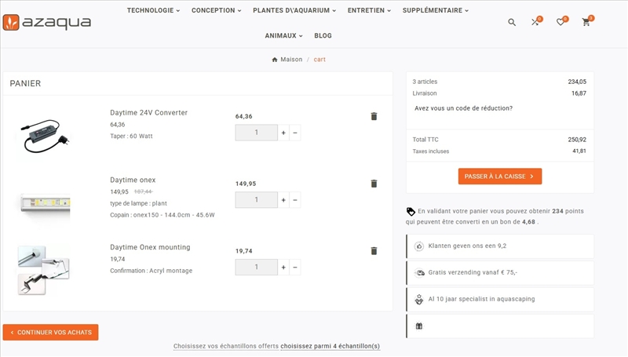Image resolution: width=628 pixels, height=357 pixels.
Task: Open the product compare icon
Action: coord(535,22)
